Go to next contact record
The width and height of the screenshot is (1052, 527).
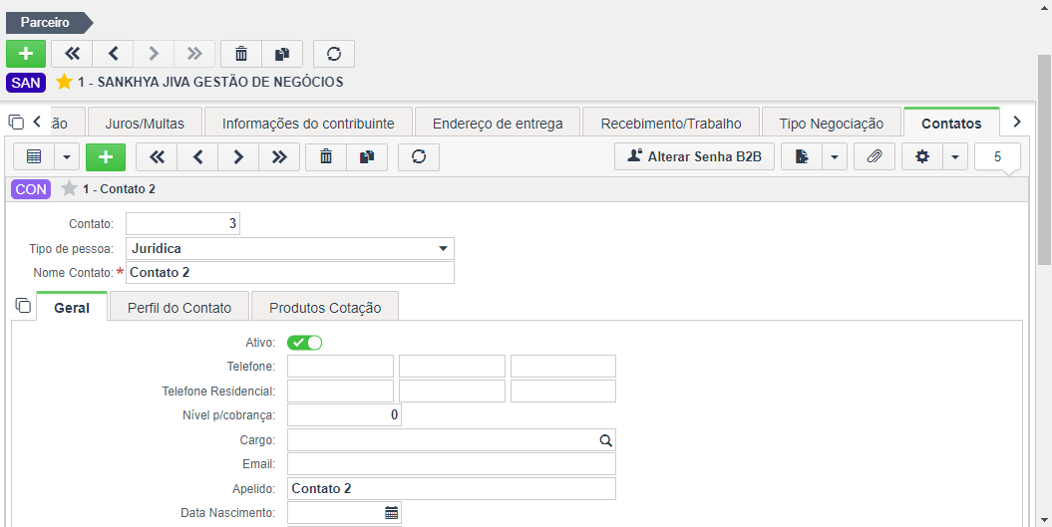click(x=238, y=156)
